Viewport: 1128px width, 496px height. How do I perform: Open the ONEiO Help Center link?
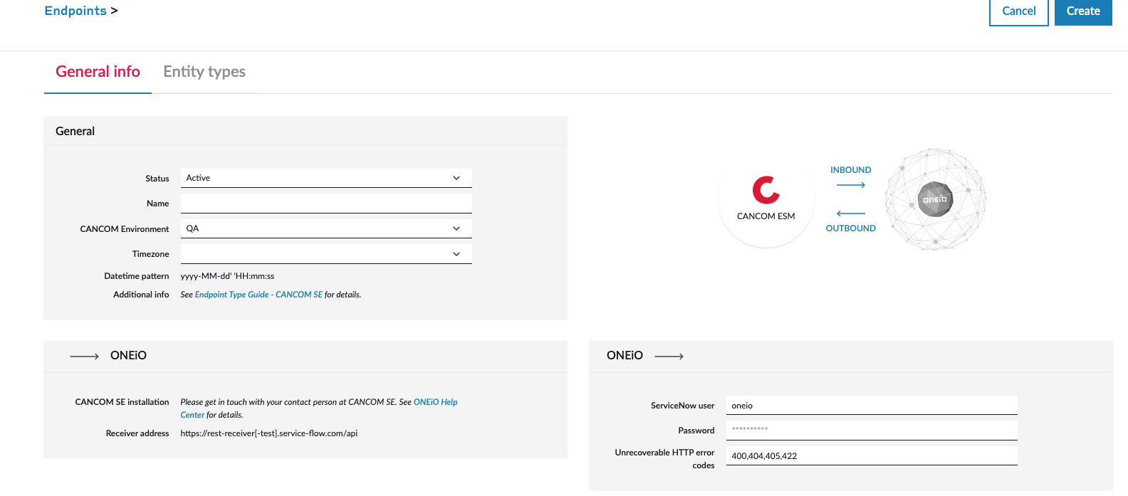coord(319,408)
